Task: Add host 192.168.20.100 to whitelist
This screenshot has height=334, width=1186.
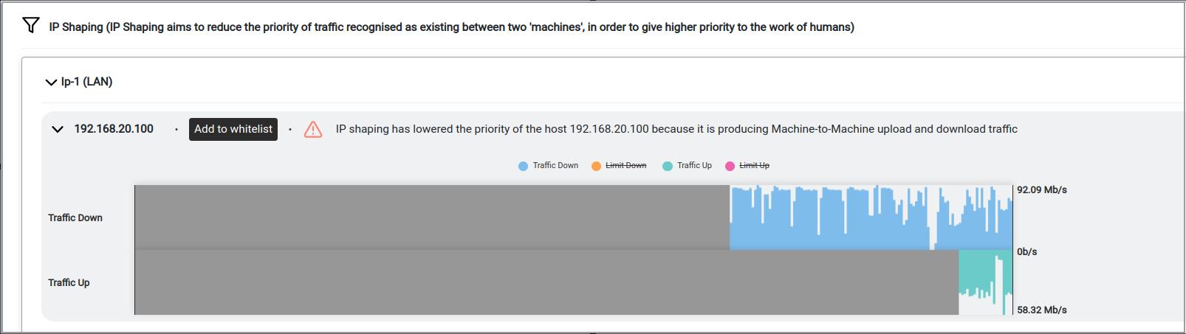Action: (x=233, y=129)
